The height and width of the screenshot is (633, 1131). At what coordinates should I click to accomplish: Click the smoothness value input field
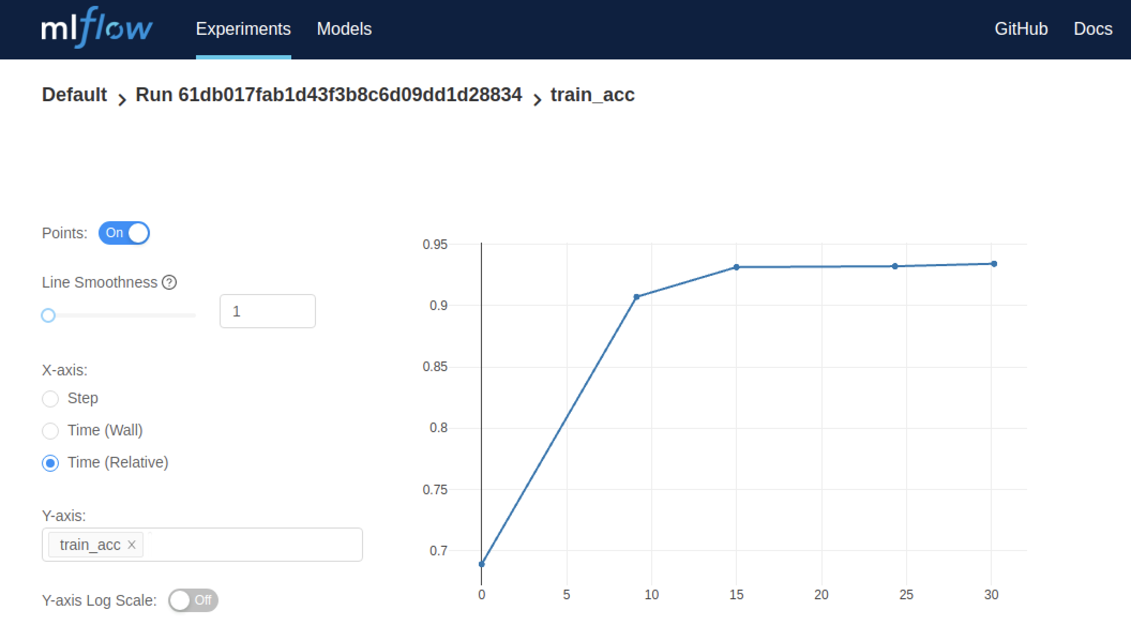(267, 311)
